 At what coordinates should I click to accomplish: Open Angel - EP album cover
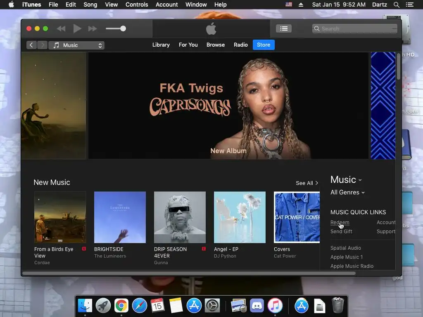240,217
